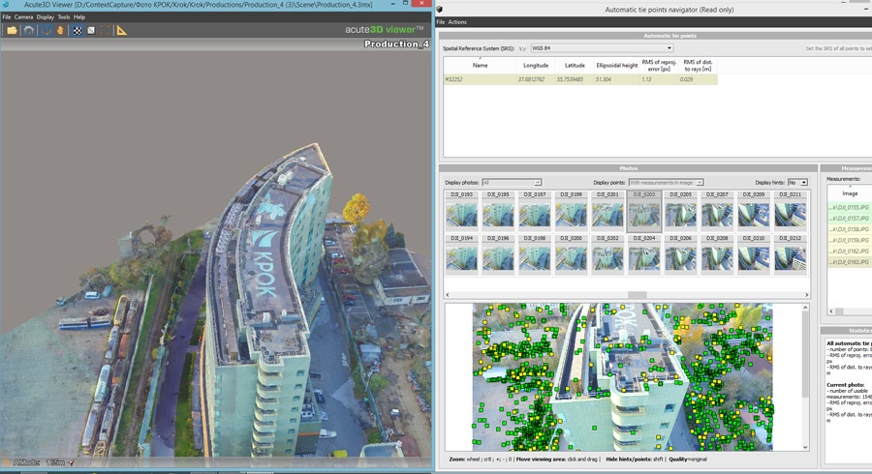Open the Help menu

click(79, 17)
